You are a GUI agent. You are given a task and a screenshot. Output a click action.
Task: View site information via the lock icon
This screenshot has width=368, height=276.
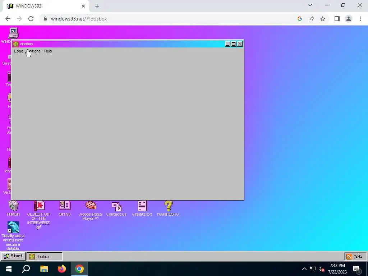[45, 19]
